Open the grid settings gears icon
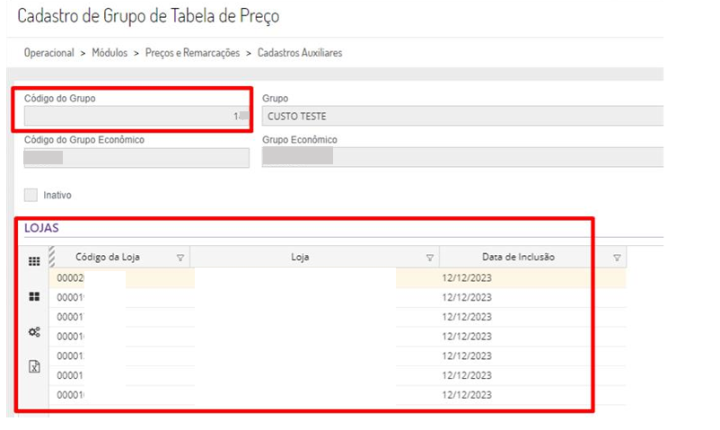Viewport: 720px width, 430px height. coord(34,331)
